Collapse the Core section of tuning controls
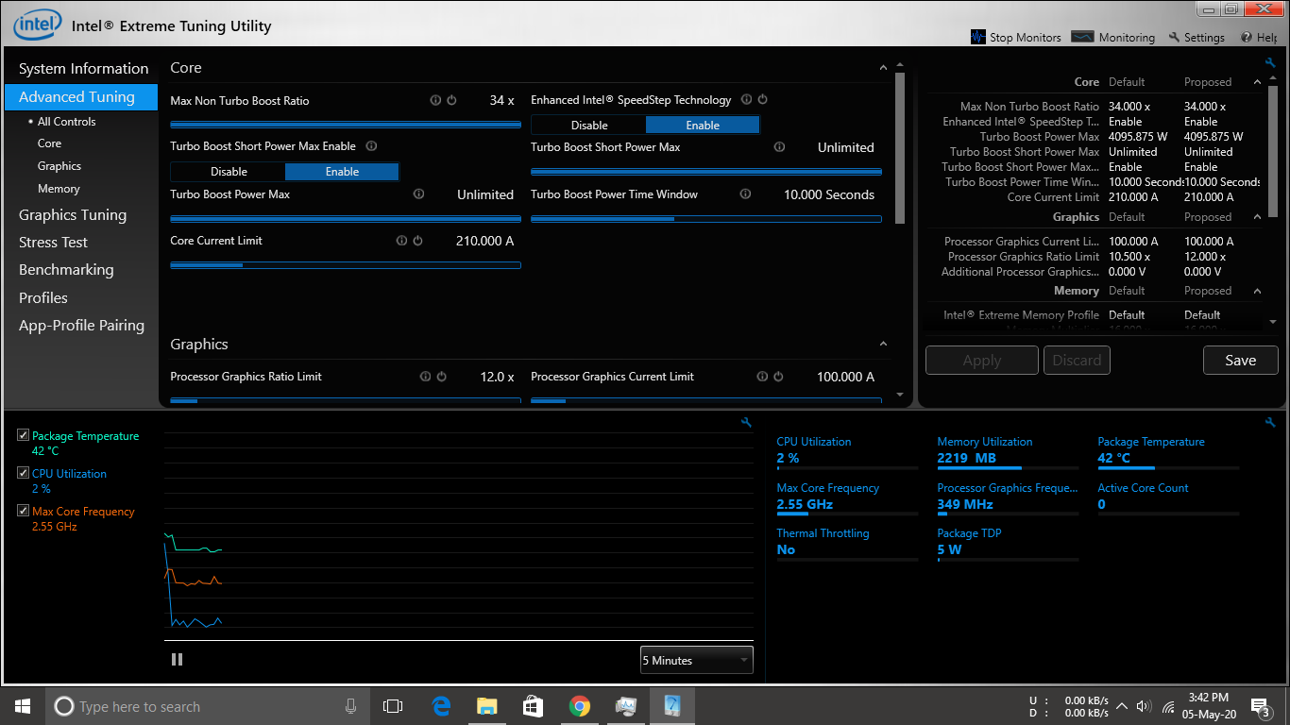 pos(884,68)
